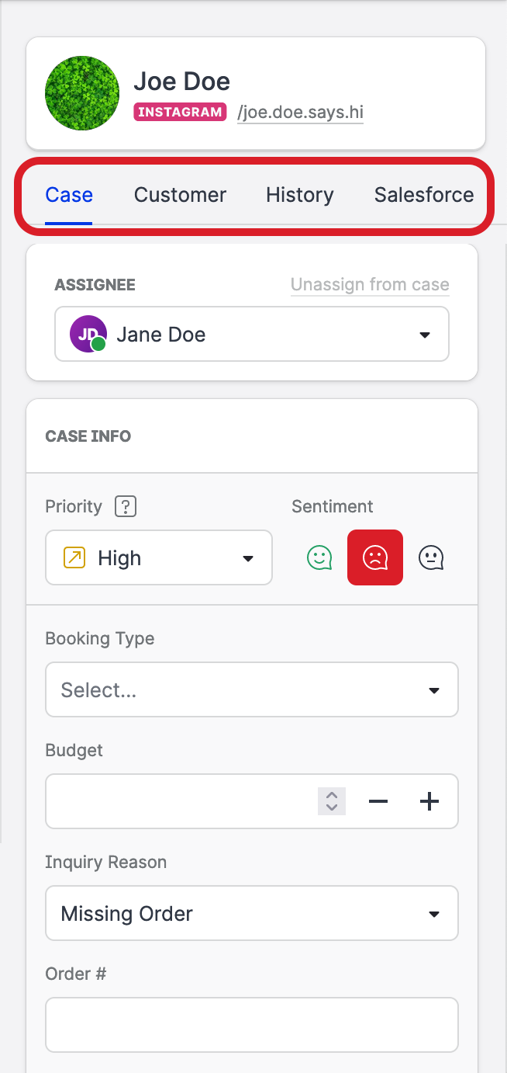Viewport: 507px width, 1073px height.
Task: Click the Budget minus button
Action: (x=378, y=801)
